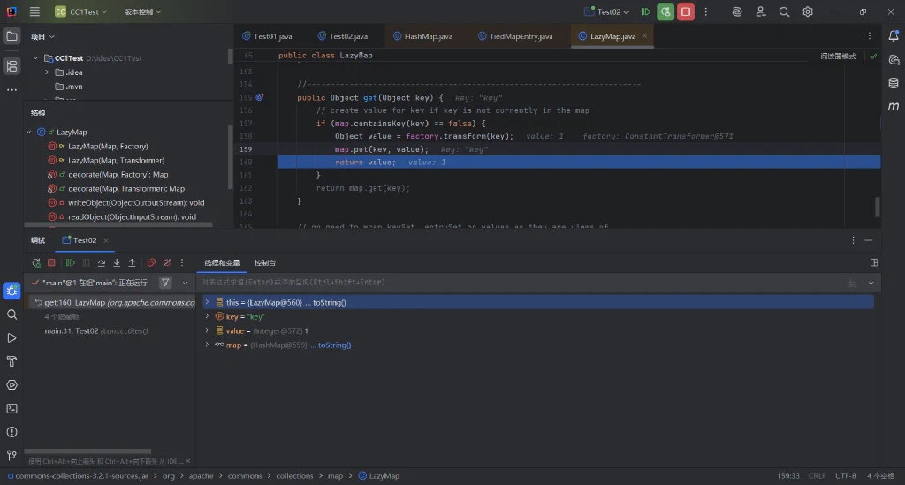Expand the 'value' variable node
The width and height of the screenshot is (905, 485).
(x=207, y=330)
